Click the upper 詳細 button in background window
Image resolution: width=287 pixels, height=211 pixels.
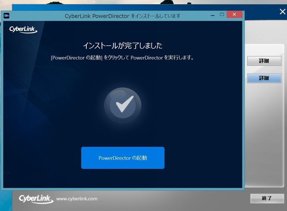tap(264, 61)
